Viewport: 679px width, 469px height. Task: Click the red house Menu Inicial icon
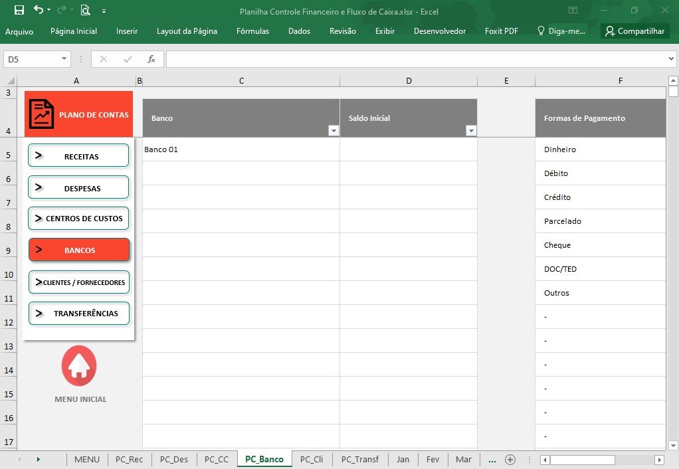pos(79,365)
